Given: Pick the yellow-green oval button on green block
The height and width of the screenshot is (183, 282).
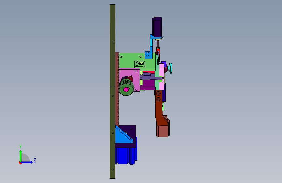Looking at the screenshot, I should coord(141,63).
